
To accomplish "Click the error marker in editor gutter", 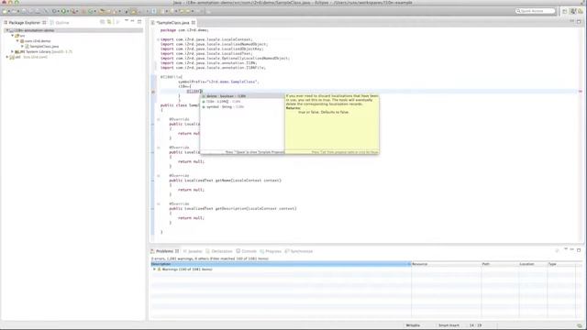I will coord(153,92).
